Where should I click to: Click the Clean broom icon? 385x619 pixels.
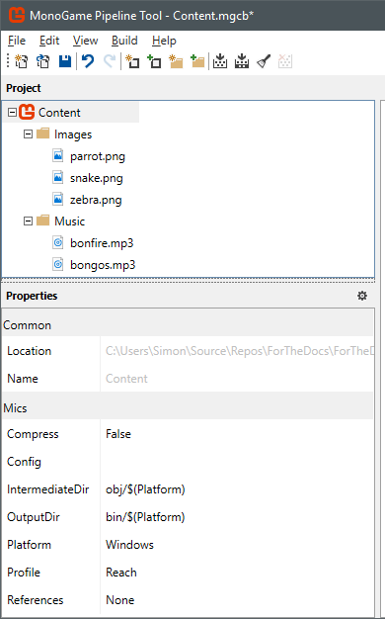[264, 61]
